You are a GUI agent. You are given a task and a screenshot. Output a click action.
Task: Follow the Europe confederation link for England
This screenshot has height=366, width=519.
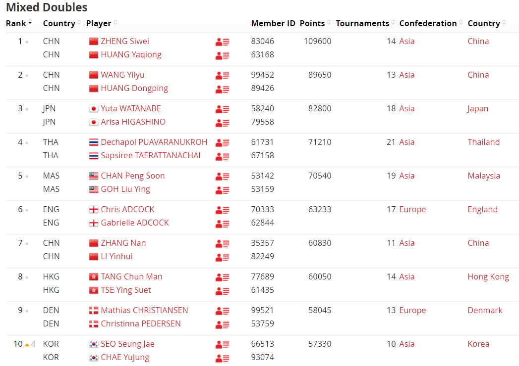coord(412,209)
